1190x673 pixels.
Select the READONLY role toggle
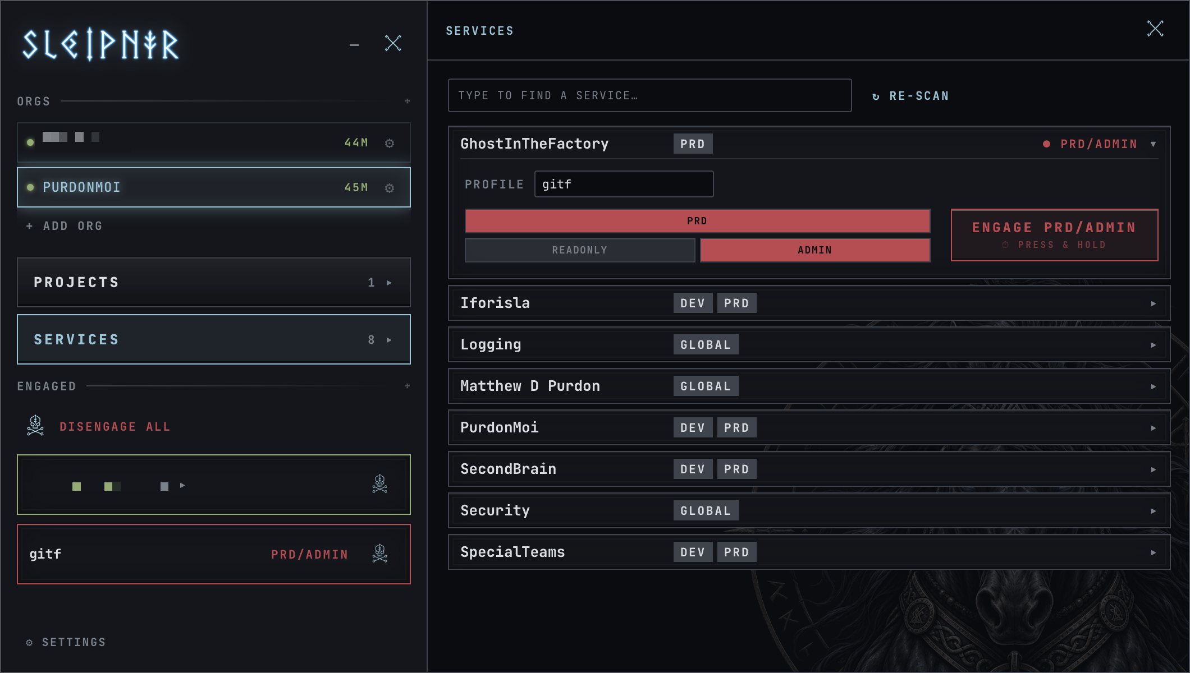pyautogui.click(x=580, y=250)
